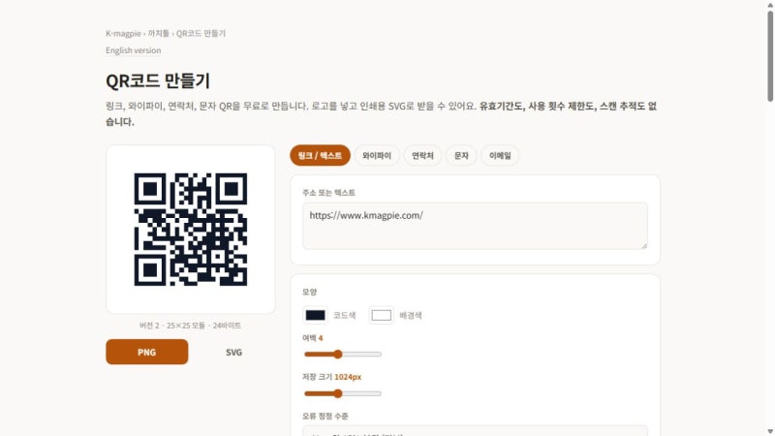Screen dimensions: 775x436
Task: Click the address or text input box
Action: 475,226
